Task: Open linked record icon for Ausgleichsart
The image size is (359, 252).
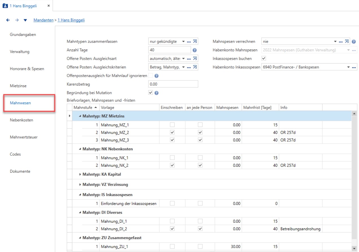Action: click(x=195, y=59)
